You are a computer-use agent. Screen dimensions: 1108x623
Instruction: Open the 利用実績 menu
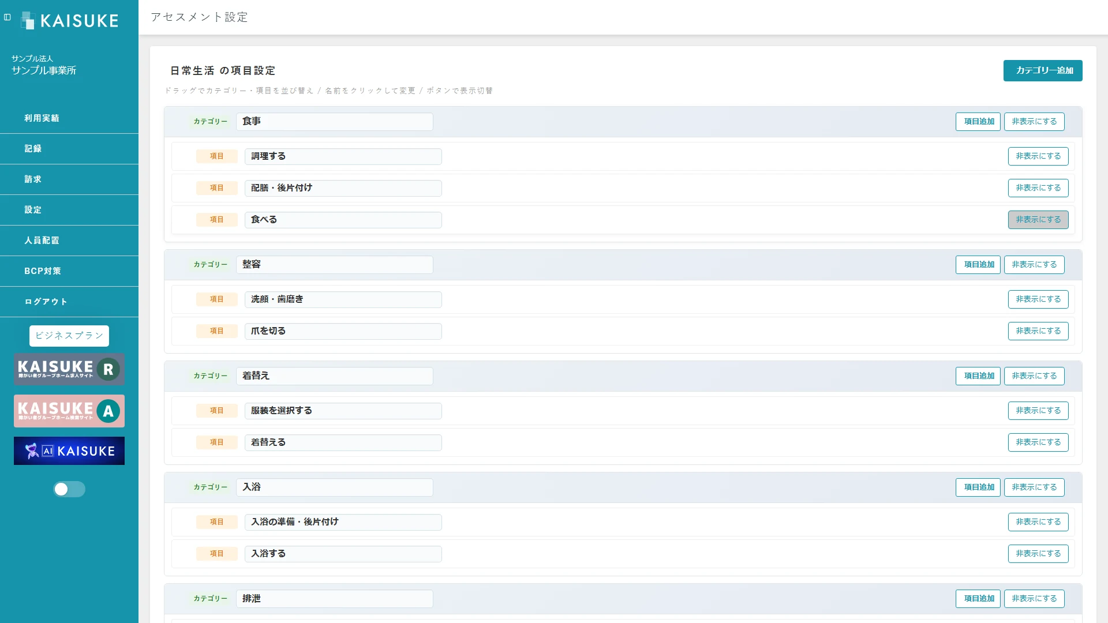coord(69,118)
